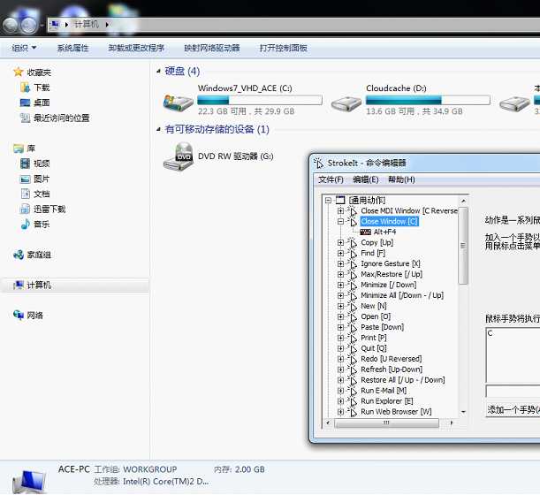Image resolution: width=540 pixels, height=495 pixels.
Task: Click the 网络 network icon
Action: (x=19, y=315)
